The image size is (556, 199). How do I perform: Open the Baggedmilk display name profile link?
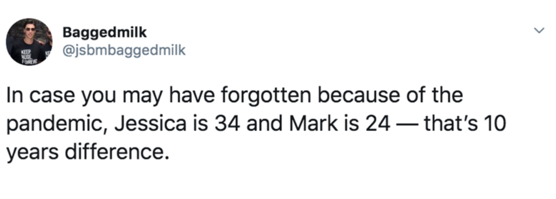(x=105, y=32)
